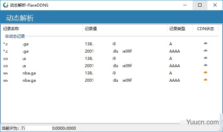Click the 当前IP为 status bar text
223x132 pixels.
39,128
